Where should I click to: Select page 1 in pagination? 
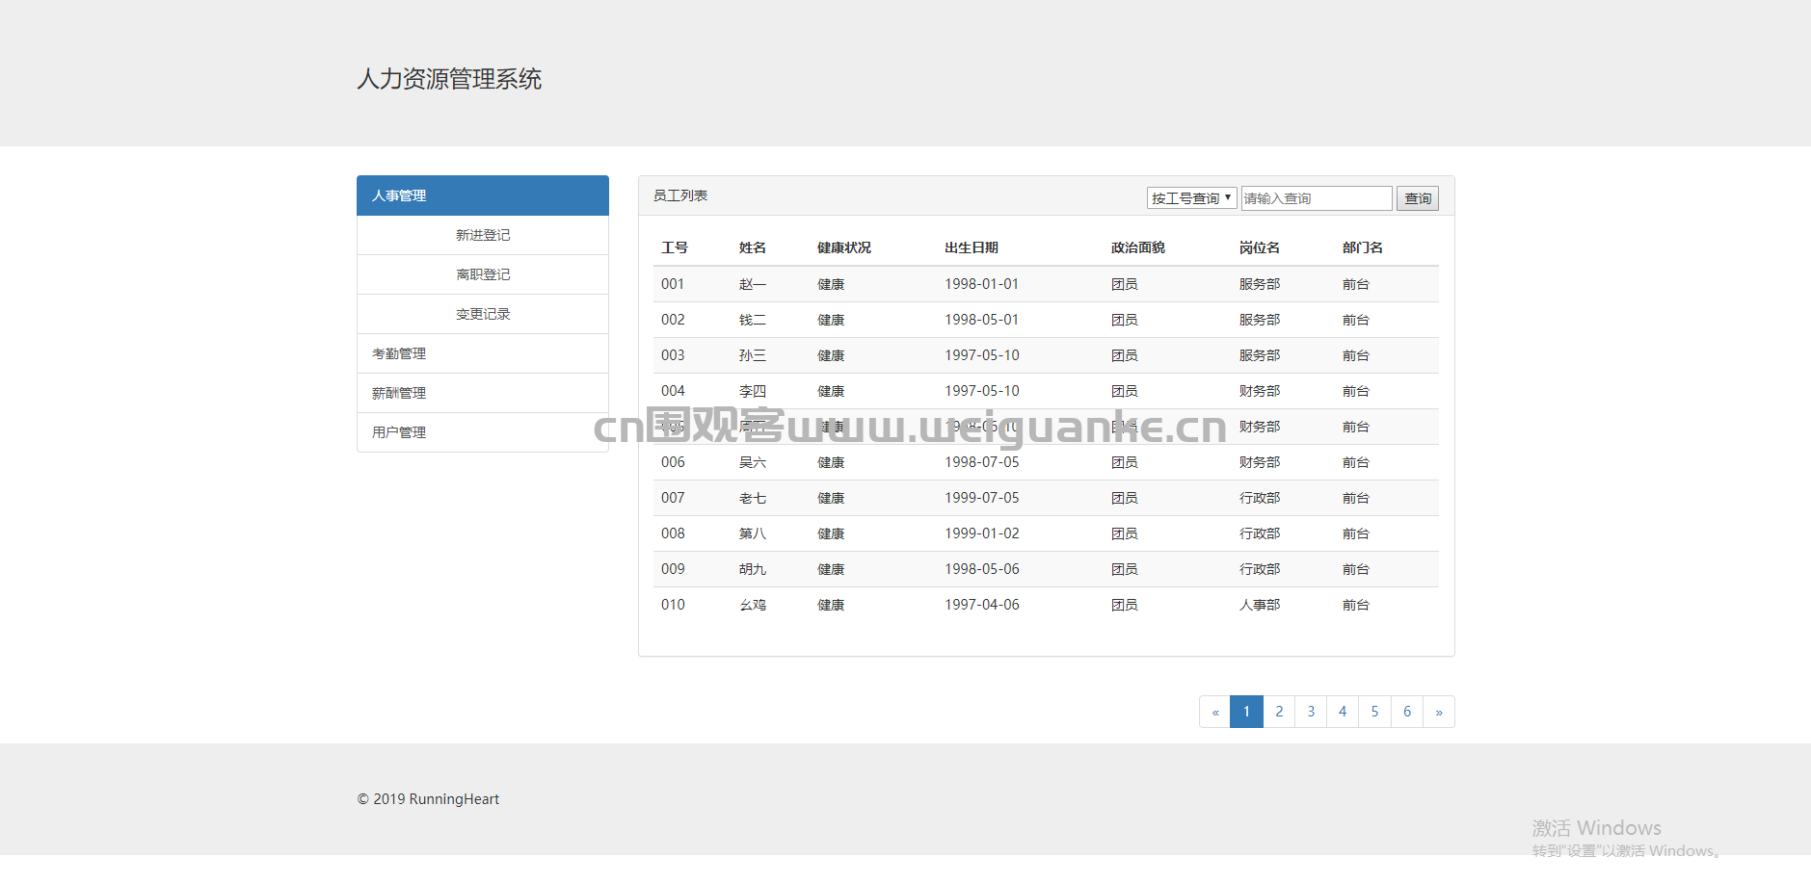tap(1246, 712)
